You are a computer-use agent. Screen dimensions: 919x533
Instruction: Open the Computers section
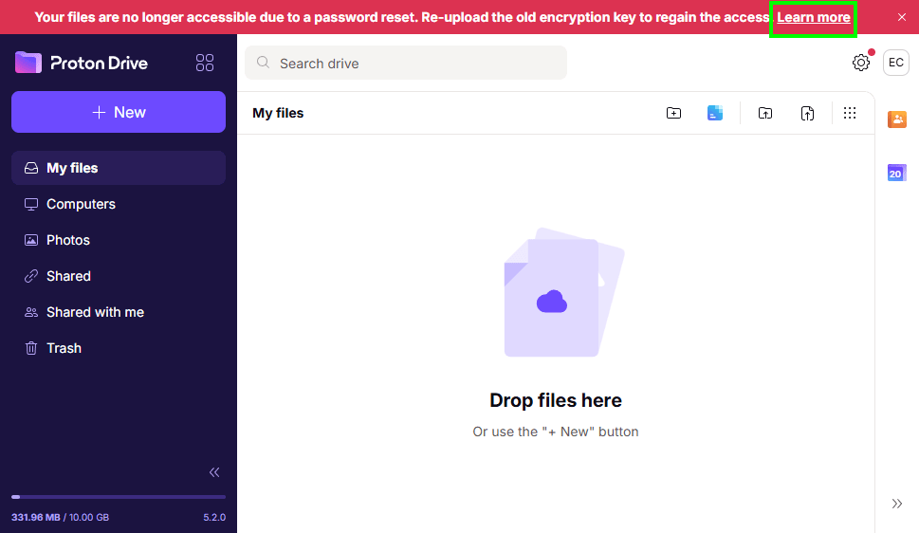pos(119,204)
